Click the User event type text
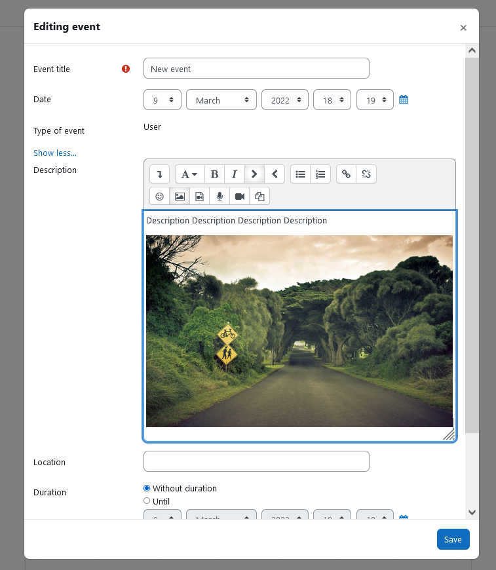Viewport: 496px width, 570px height. click(153, 127)
